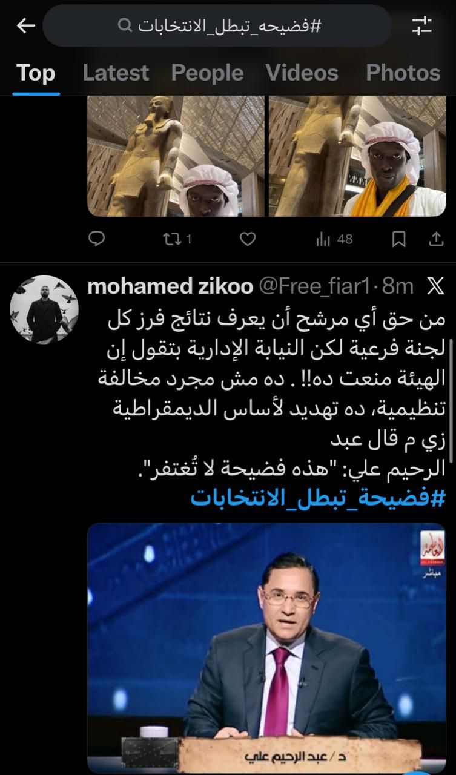The height and width of the screenshot is (775, 456).
Task: Bookmark the statue photo tweet
Action: pos(398,239)
